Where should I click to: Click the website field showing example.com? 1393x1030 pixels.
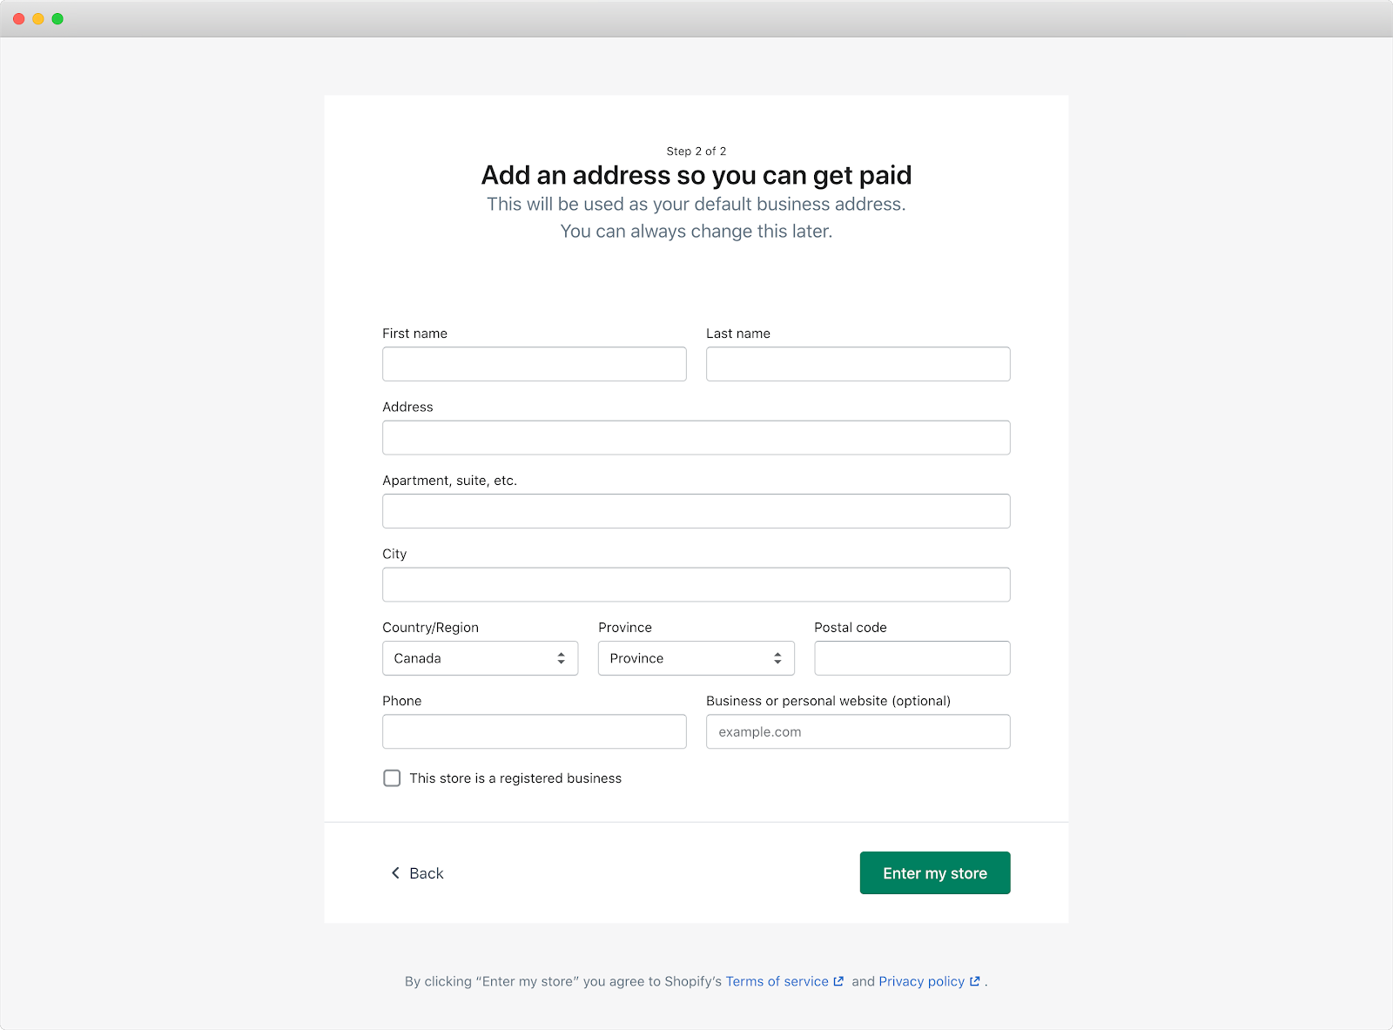pyautogui.click(x=858, y=731)
